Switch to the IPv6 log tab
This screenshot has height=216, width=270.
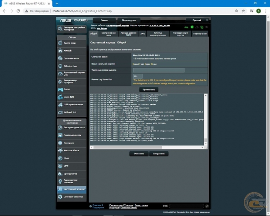click(x=143, y=34)
